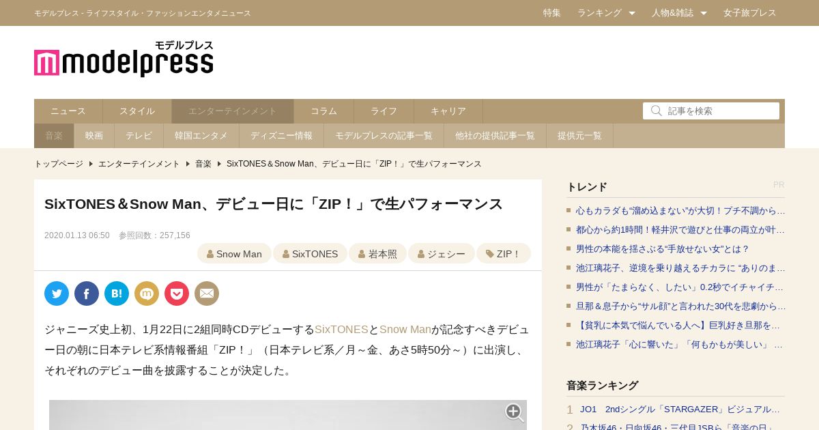This screenshot has width=819, height=430.
Task: Select the テレビ sub-tab
Action: (x=139, y=136)
